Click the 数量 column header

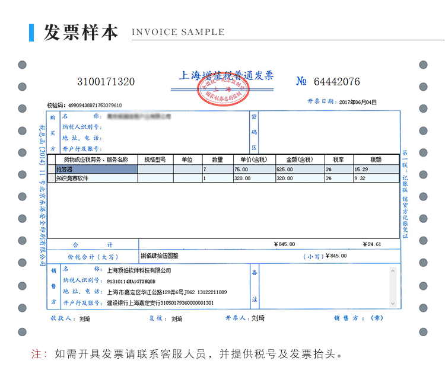[217, 160]
